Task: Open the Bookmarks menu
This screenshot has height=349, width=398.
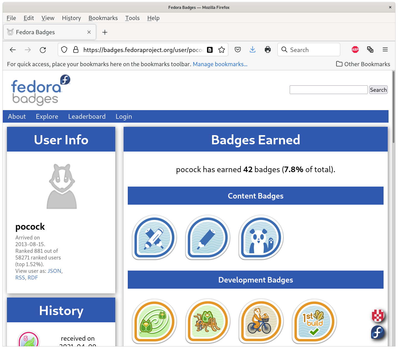Action: [x=103, y=18]
